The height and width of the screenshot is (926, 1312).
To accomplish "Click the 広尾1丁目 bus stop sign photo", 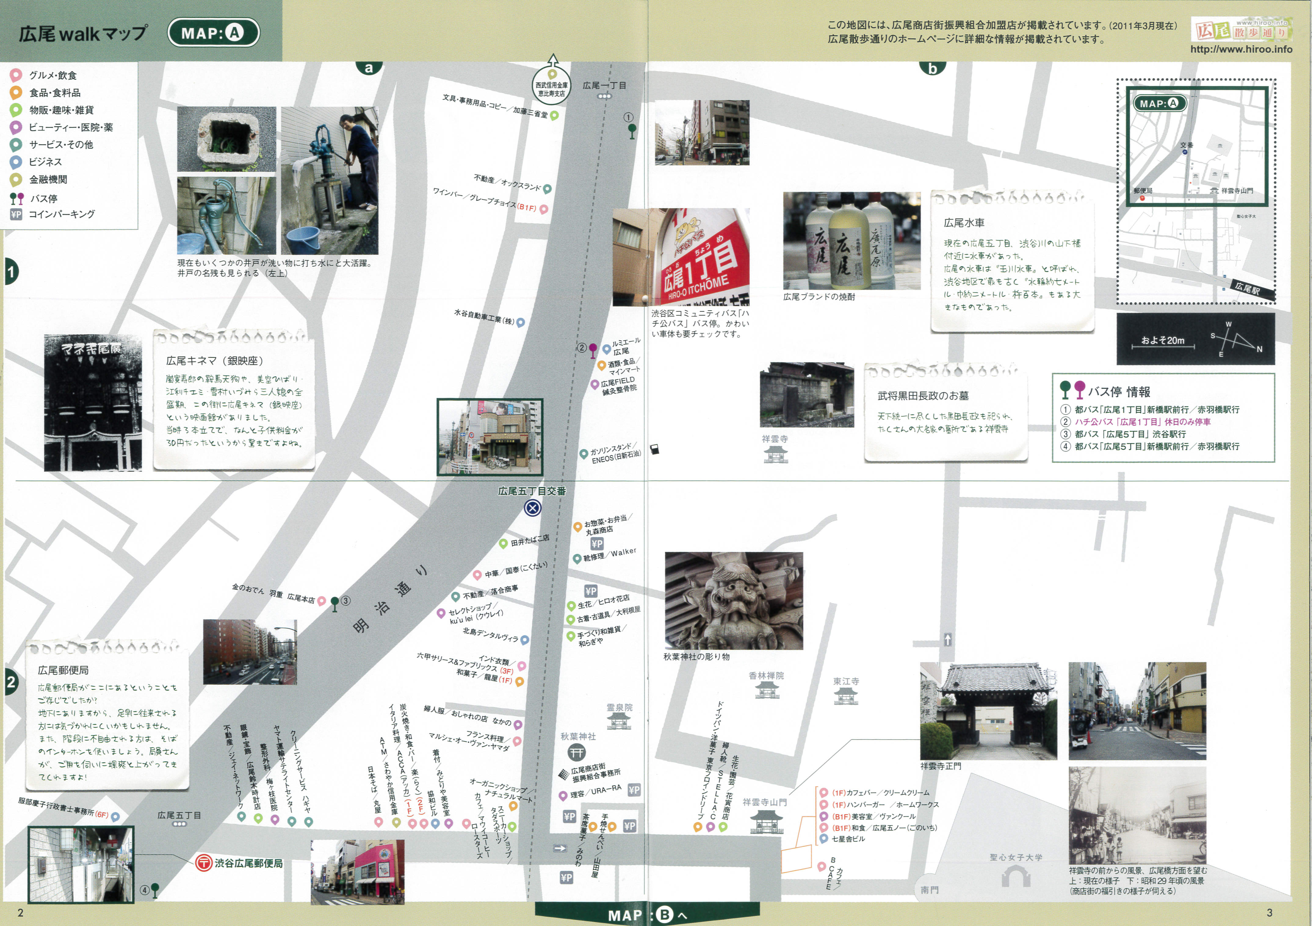I will pyautogui.click(x=681, y=257).
